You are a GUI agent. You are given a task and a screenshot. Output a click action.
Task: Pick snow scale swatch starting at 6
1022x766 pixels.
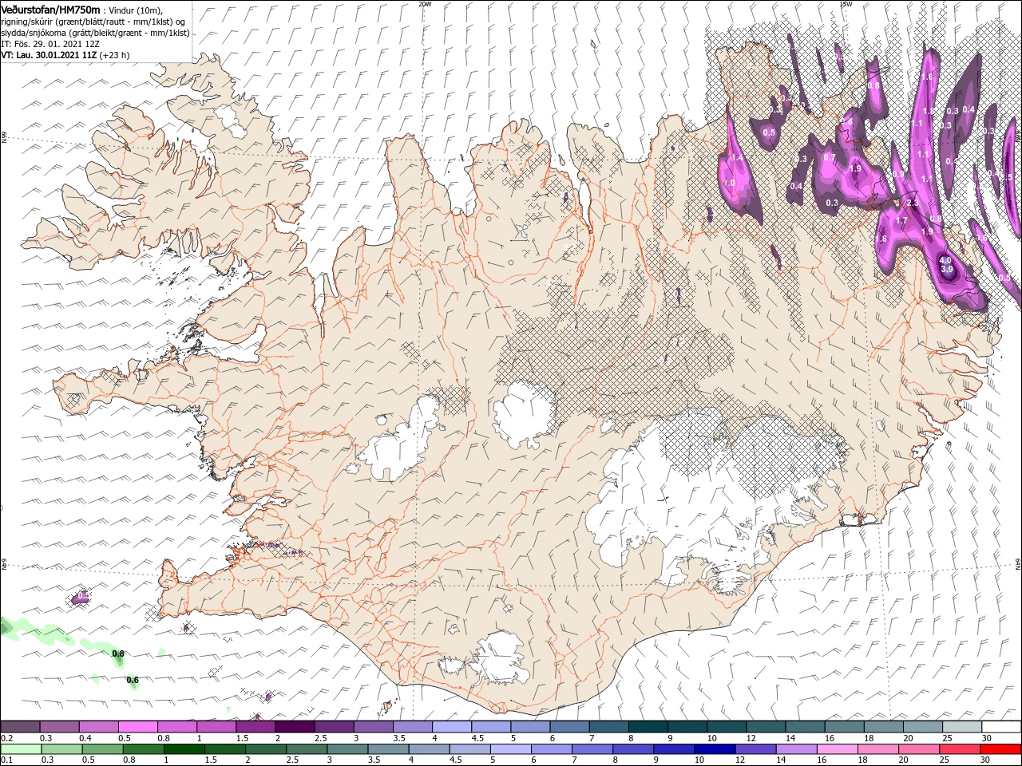570,727
